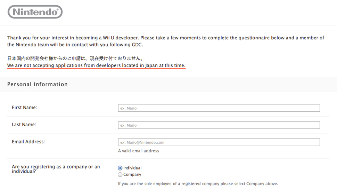This screenshot has height=190, width=337.
Task: Select the Email Address input field
Action: point(219,142)
